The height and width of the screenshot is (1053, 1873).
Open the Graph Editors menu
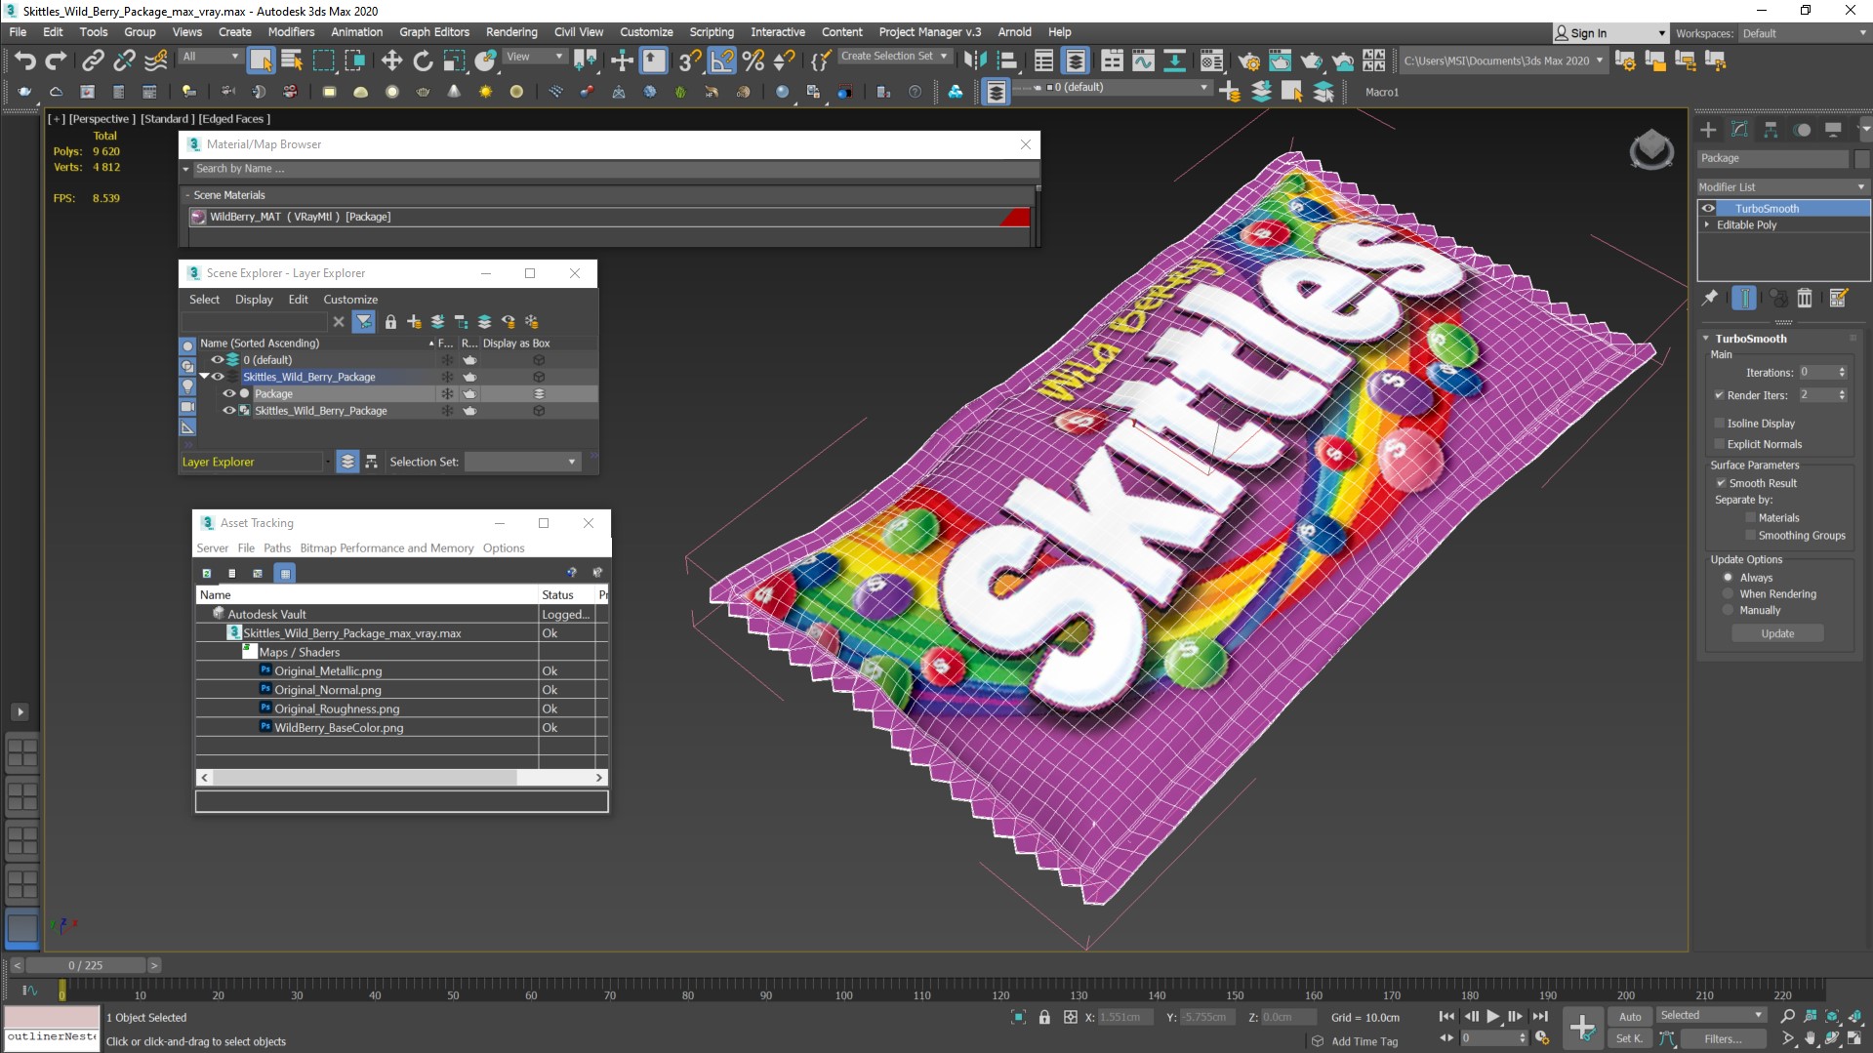coord(434,32)
